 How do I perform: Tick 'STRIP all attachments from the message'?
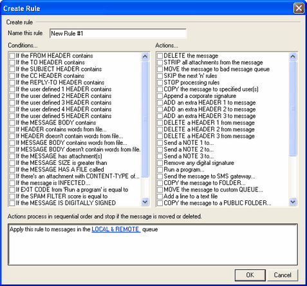point(160,62)
